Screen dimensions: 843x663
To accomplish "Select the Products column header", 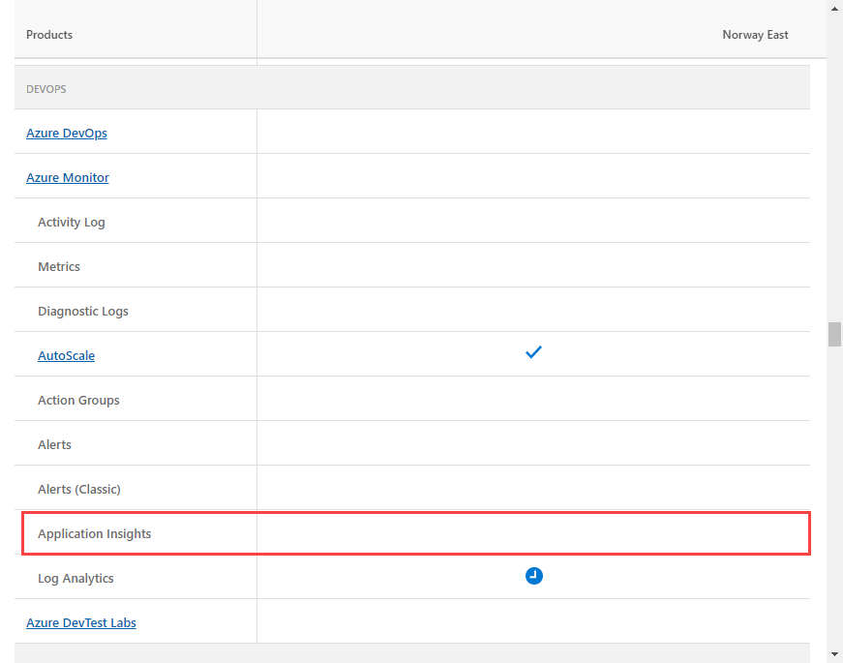I will point(49,35).
